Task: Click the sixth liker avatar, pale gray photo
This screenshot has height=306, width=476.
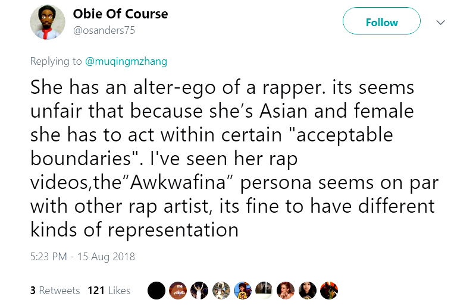Action: pyautogui.click(x=264, y=291)
